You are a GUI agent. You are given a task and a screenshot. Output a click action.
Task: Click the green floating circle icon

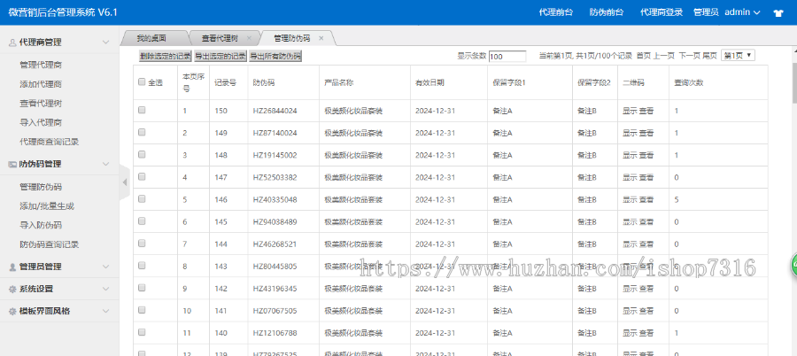pyautogui.click(x=793, y=265)
